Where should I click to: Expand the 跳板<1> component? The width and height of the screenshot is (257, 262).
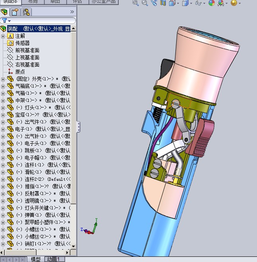(x=3, y=151)
